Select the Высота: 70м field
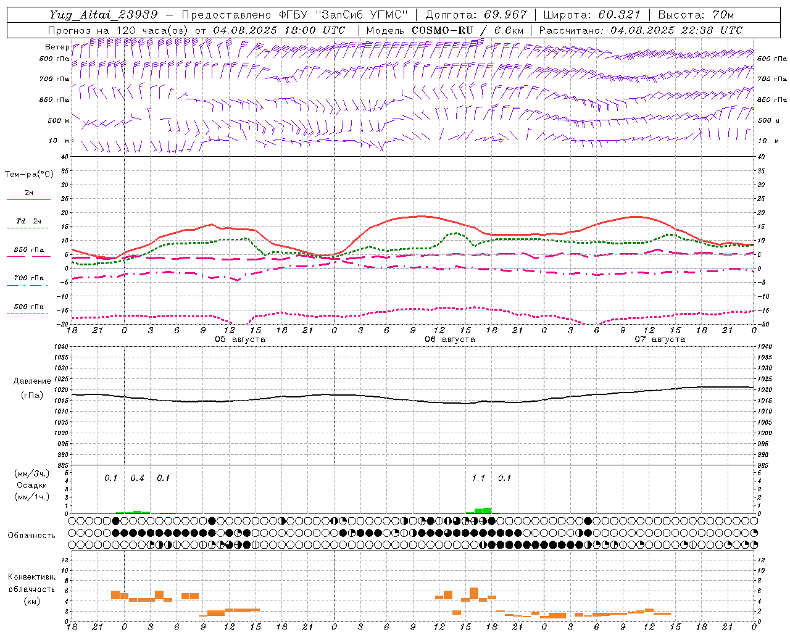The image size is (790, 632). coord(696,15)
